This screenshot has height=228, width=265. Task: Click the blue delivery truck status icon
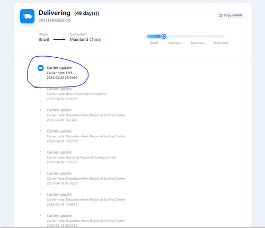[x=27, y=16]
